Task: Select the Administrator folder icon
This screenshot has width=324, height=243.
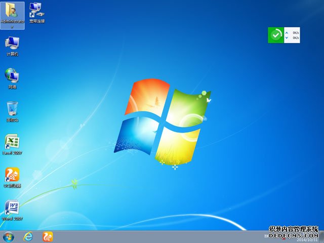Action: (x=12, y=16)
